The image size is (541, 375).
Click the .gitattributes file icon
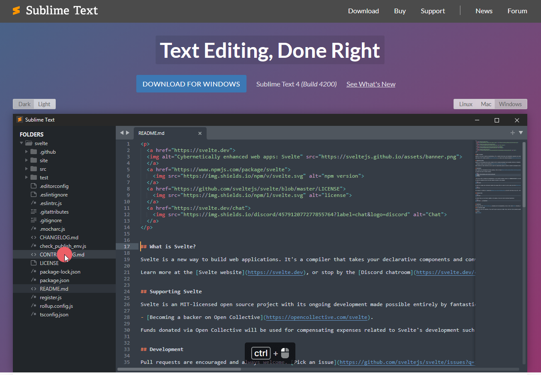pyautogui.click(x=34, y=211)
